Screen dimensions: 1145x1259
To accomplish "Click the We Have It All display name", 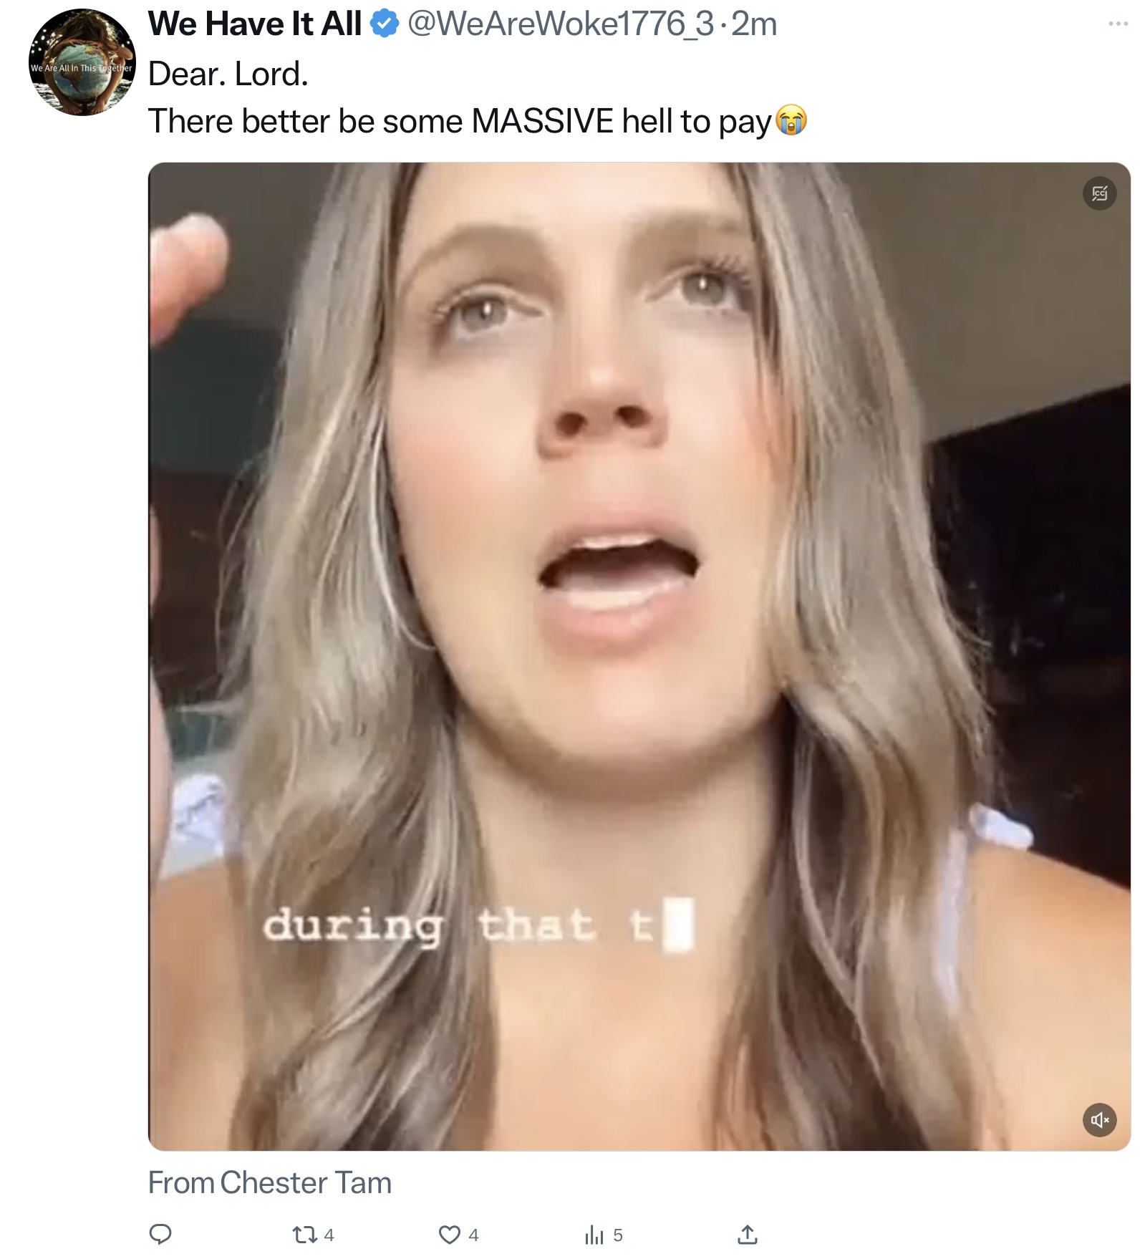I will pos(254,24).
